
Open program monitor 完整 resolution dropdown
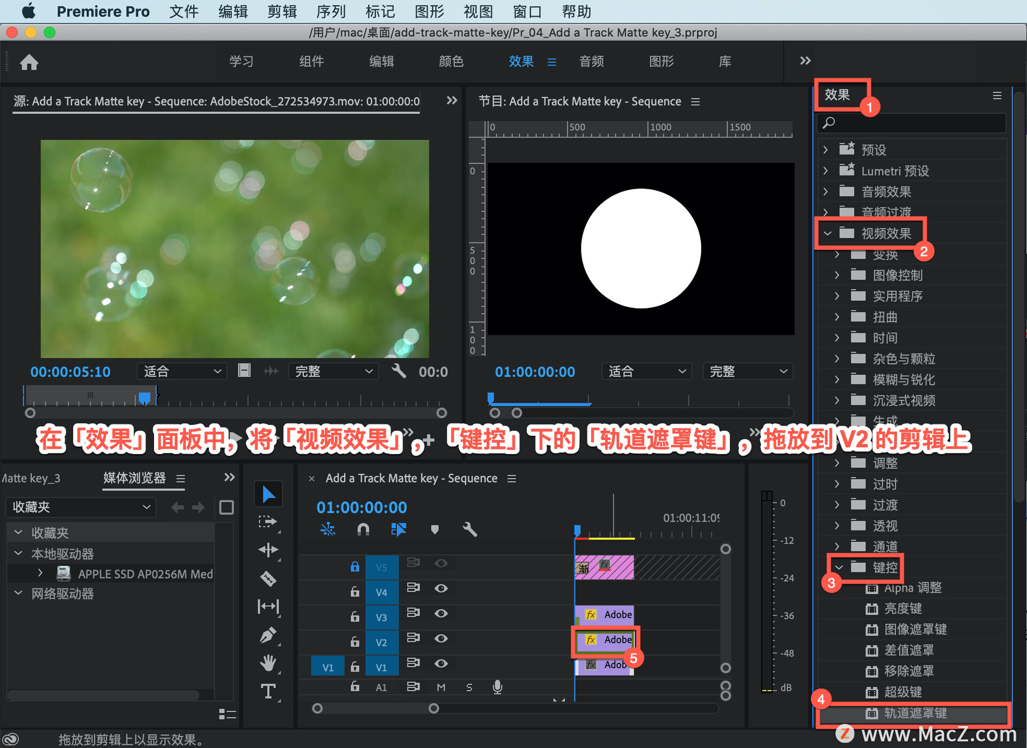pos(748,371)
